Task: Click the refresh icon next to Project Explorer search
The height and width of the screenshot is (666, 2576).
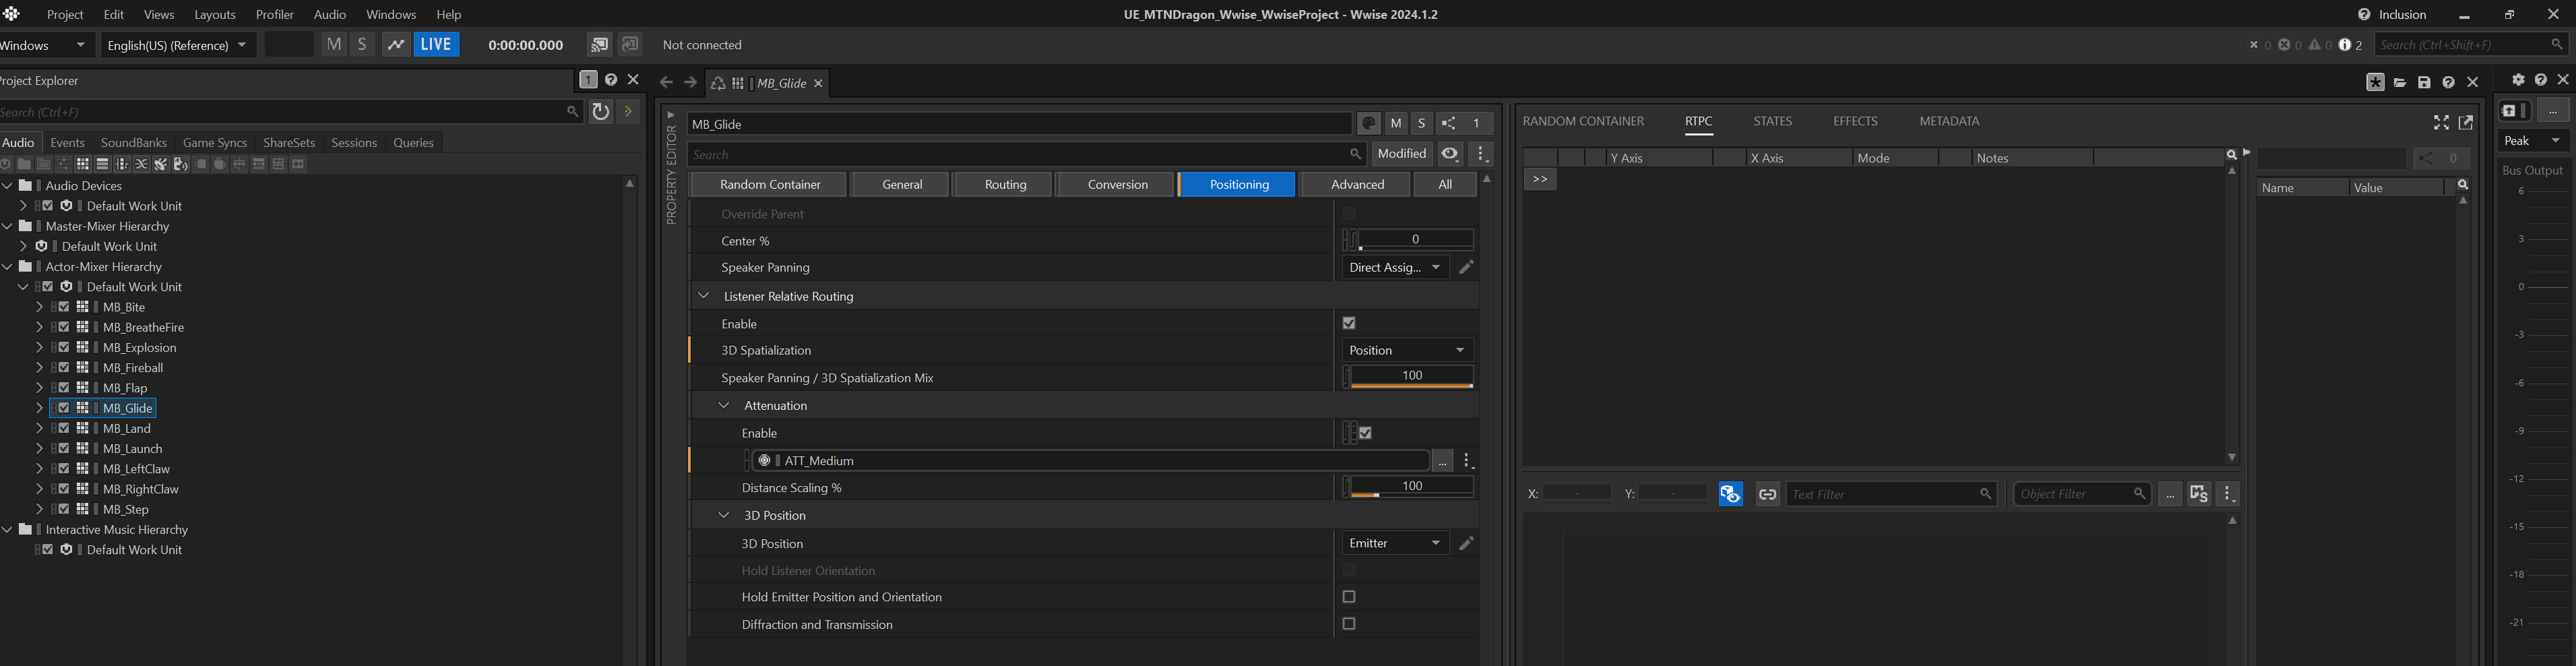Action: [x=600, y=112]
